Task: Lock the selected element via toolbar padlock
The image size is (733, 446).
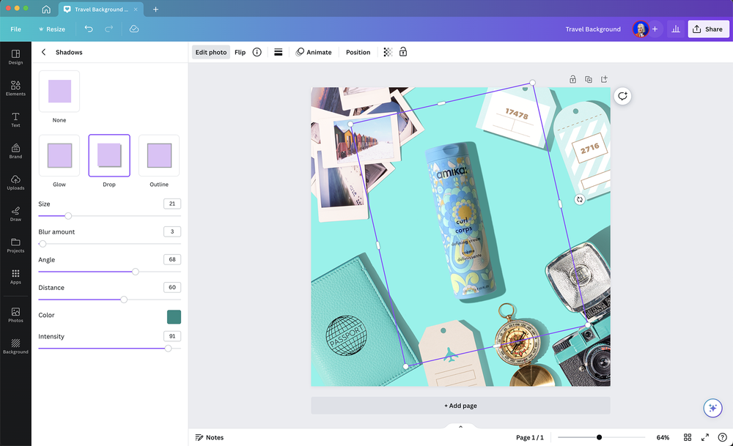Action: pyautogui.click(x=403, y=52)
